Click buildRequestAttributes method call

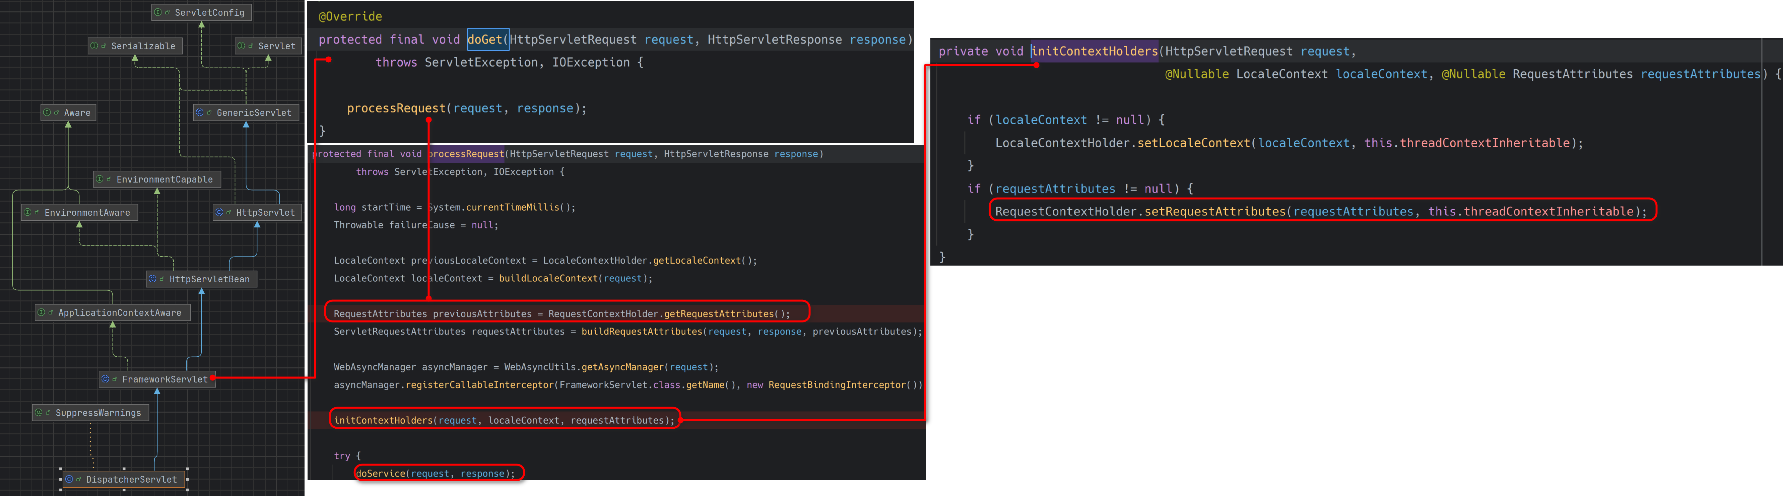(x=642, y=331)
